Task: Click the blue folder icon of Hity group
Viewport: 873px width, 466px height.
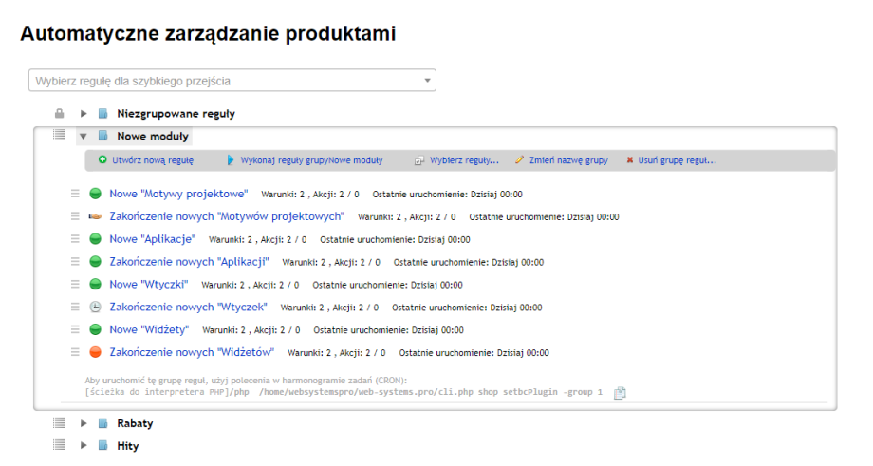Action: pyautogui.click(x=102, y=444)
